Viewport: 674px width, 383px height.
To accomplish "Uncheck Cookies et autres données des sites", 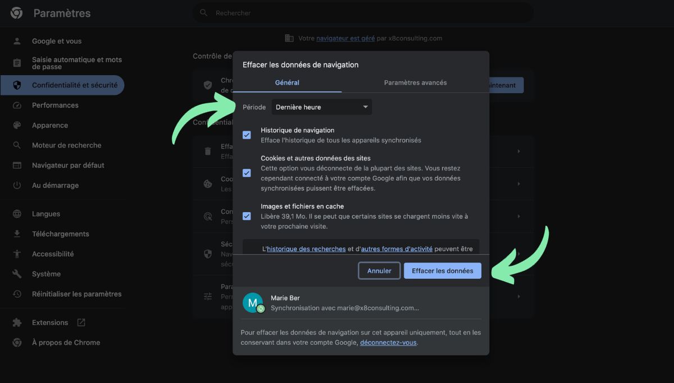I will tap(247, 173).
